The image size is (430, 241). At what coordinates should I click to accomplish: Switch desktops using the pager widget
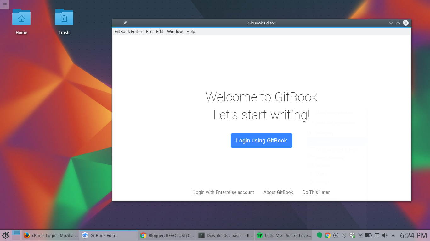(16, 235)
